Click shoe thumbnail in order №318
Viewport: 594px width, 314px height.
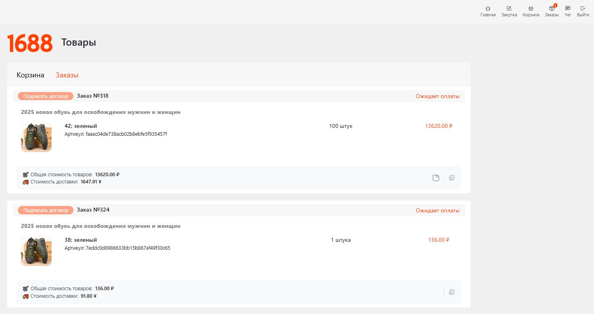click(36, 137)
